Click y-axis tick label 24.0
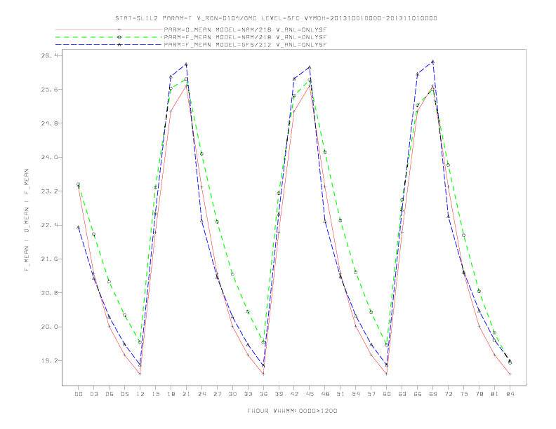Image resolution: width=556 pixels, height=429 pixels. click(x=49, y=157)
